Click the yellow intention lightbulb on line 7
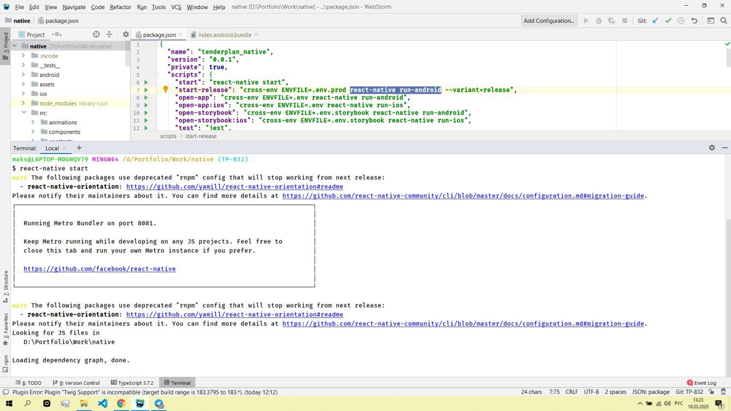This screenshot has height=411, width=731. pyautogui.click(x=166, y=89)
